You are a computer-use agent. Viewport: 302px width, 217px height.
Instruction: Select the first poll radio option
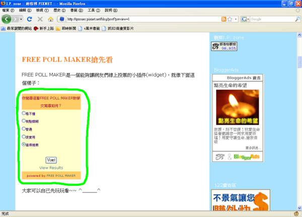click(24, 113)
